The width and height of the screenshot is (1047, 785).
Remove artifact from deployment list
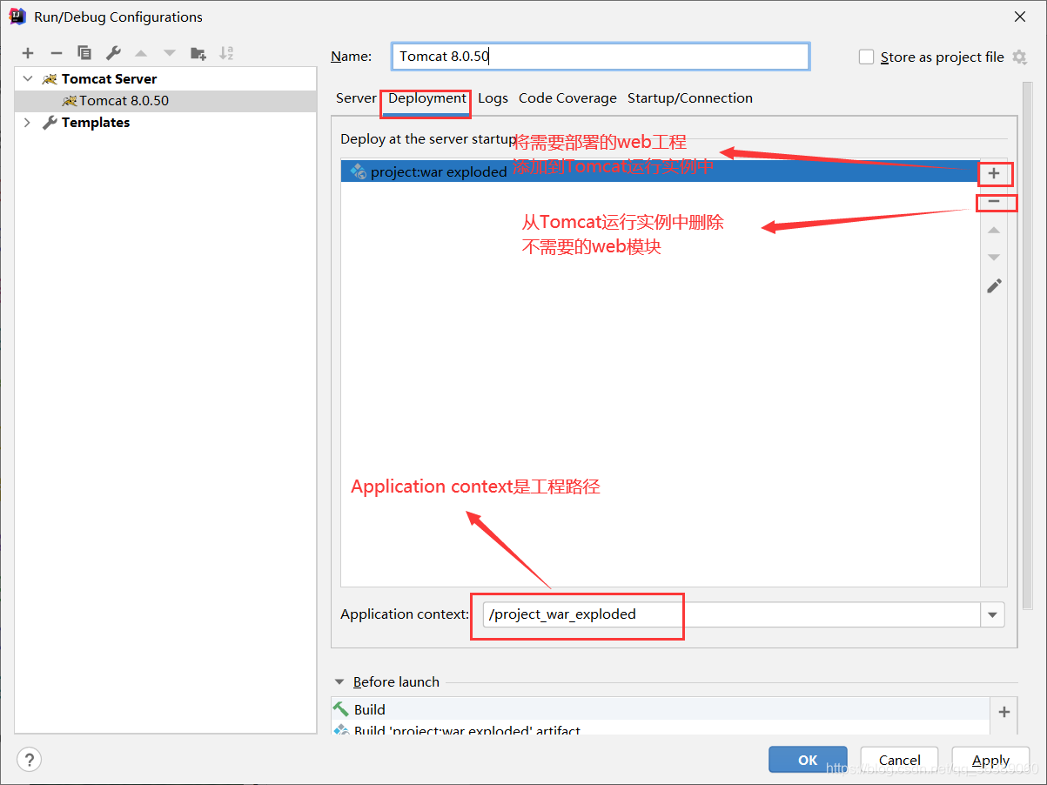(x=994, y=202)
